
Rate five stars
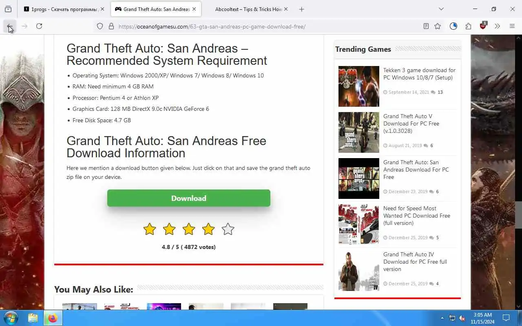point(228,229)
